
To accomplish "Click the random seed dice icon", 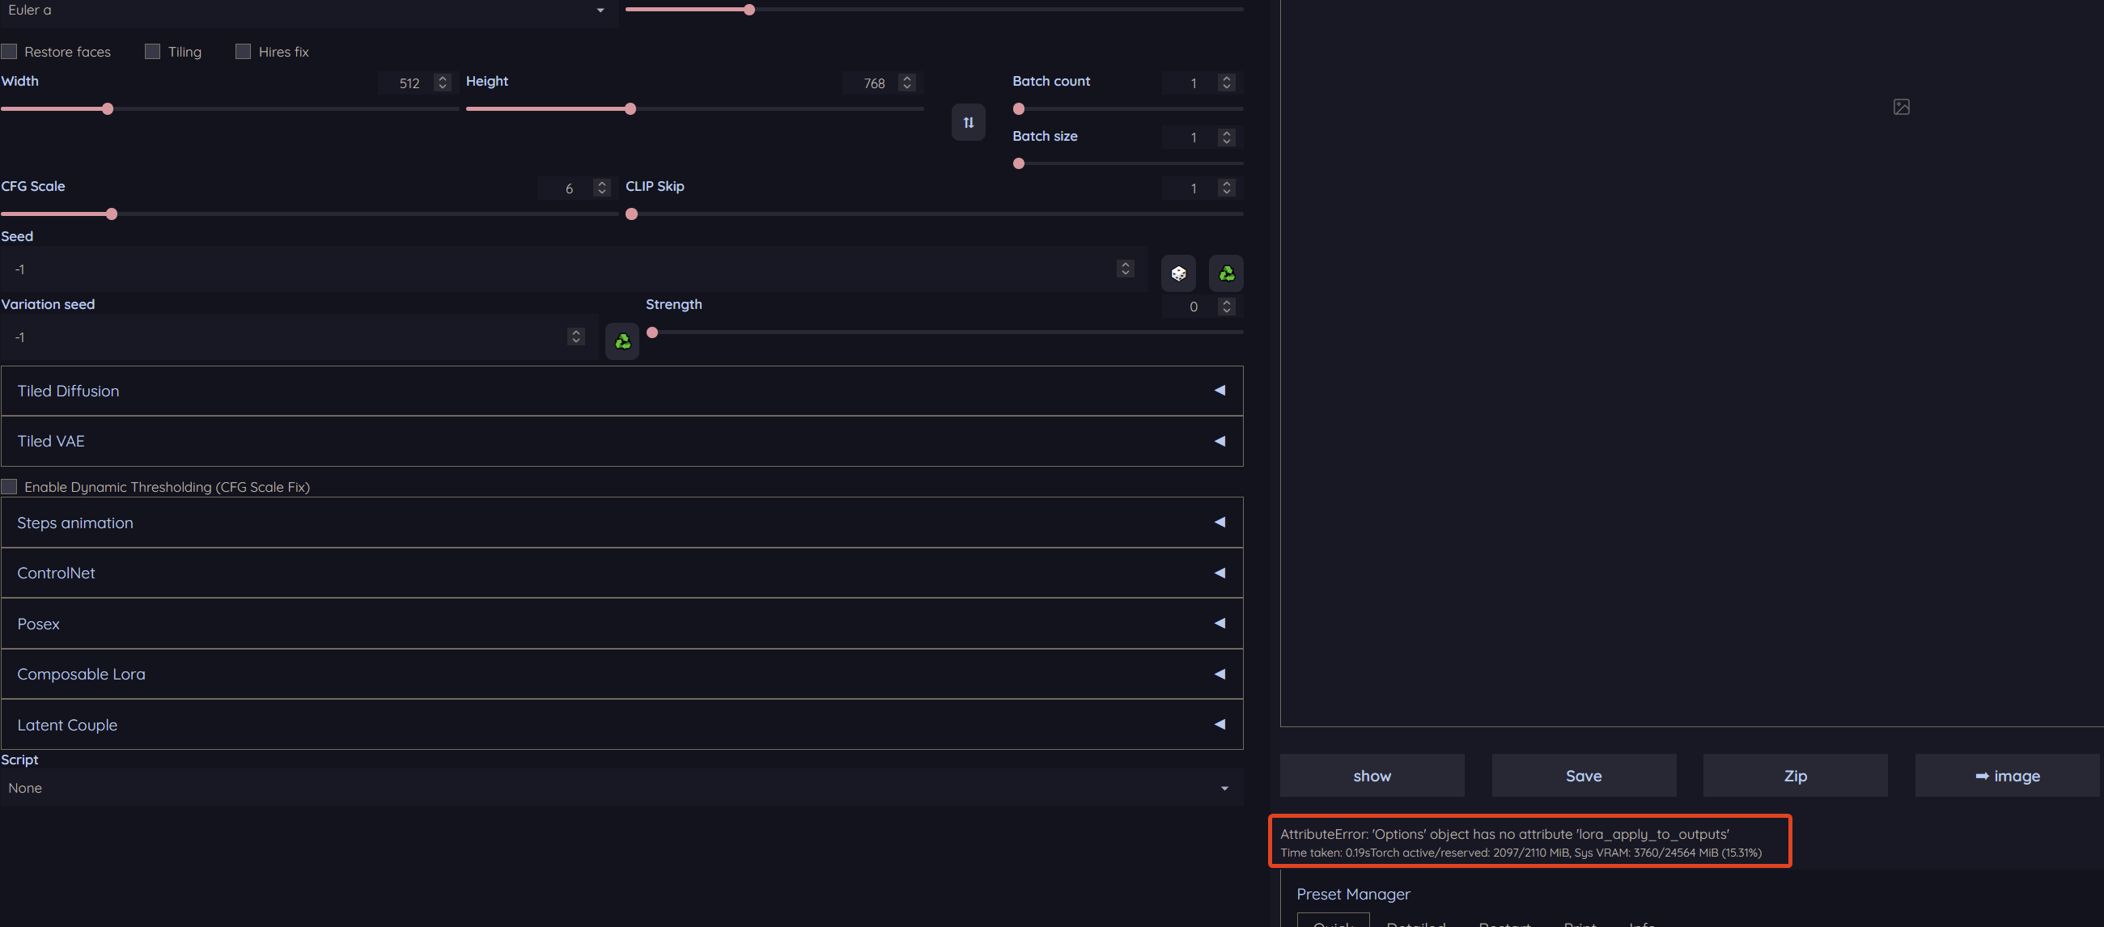I will click(x=1177, y=273).
